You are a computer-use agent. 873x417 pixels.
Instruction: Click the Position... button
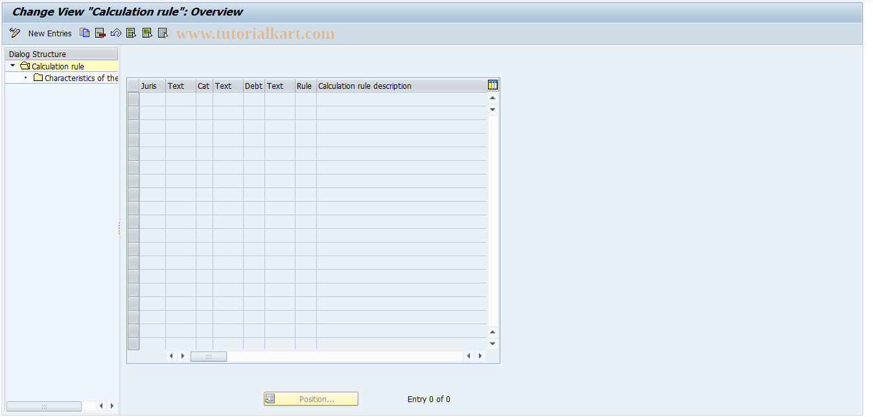pyautogui.click(x=311, y=399)
